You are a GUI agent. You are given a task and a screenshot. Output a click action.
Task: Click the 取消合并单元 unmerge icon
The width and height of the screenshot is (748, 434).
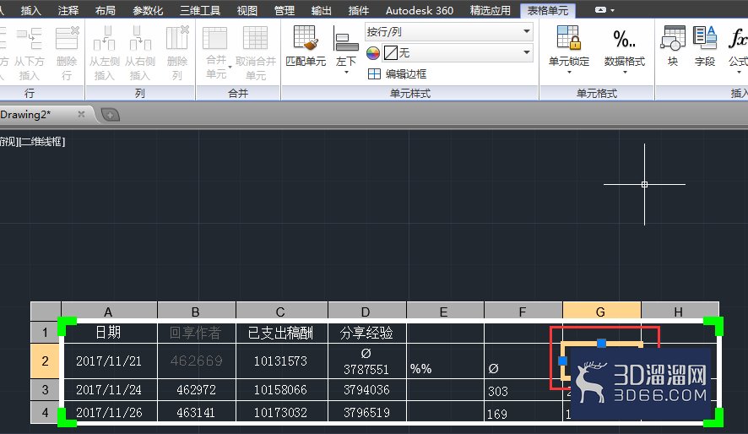255,38
